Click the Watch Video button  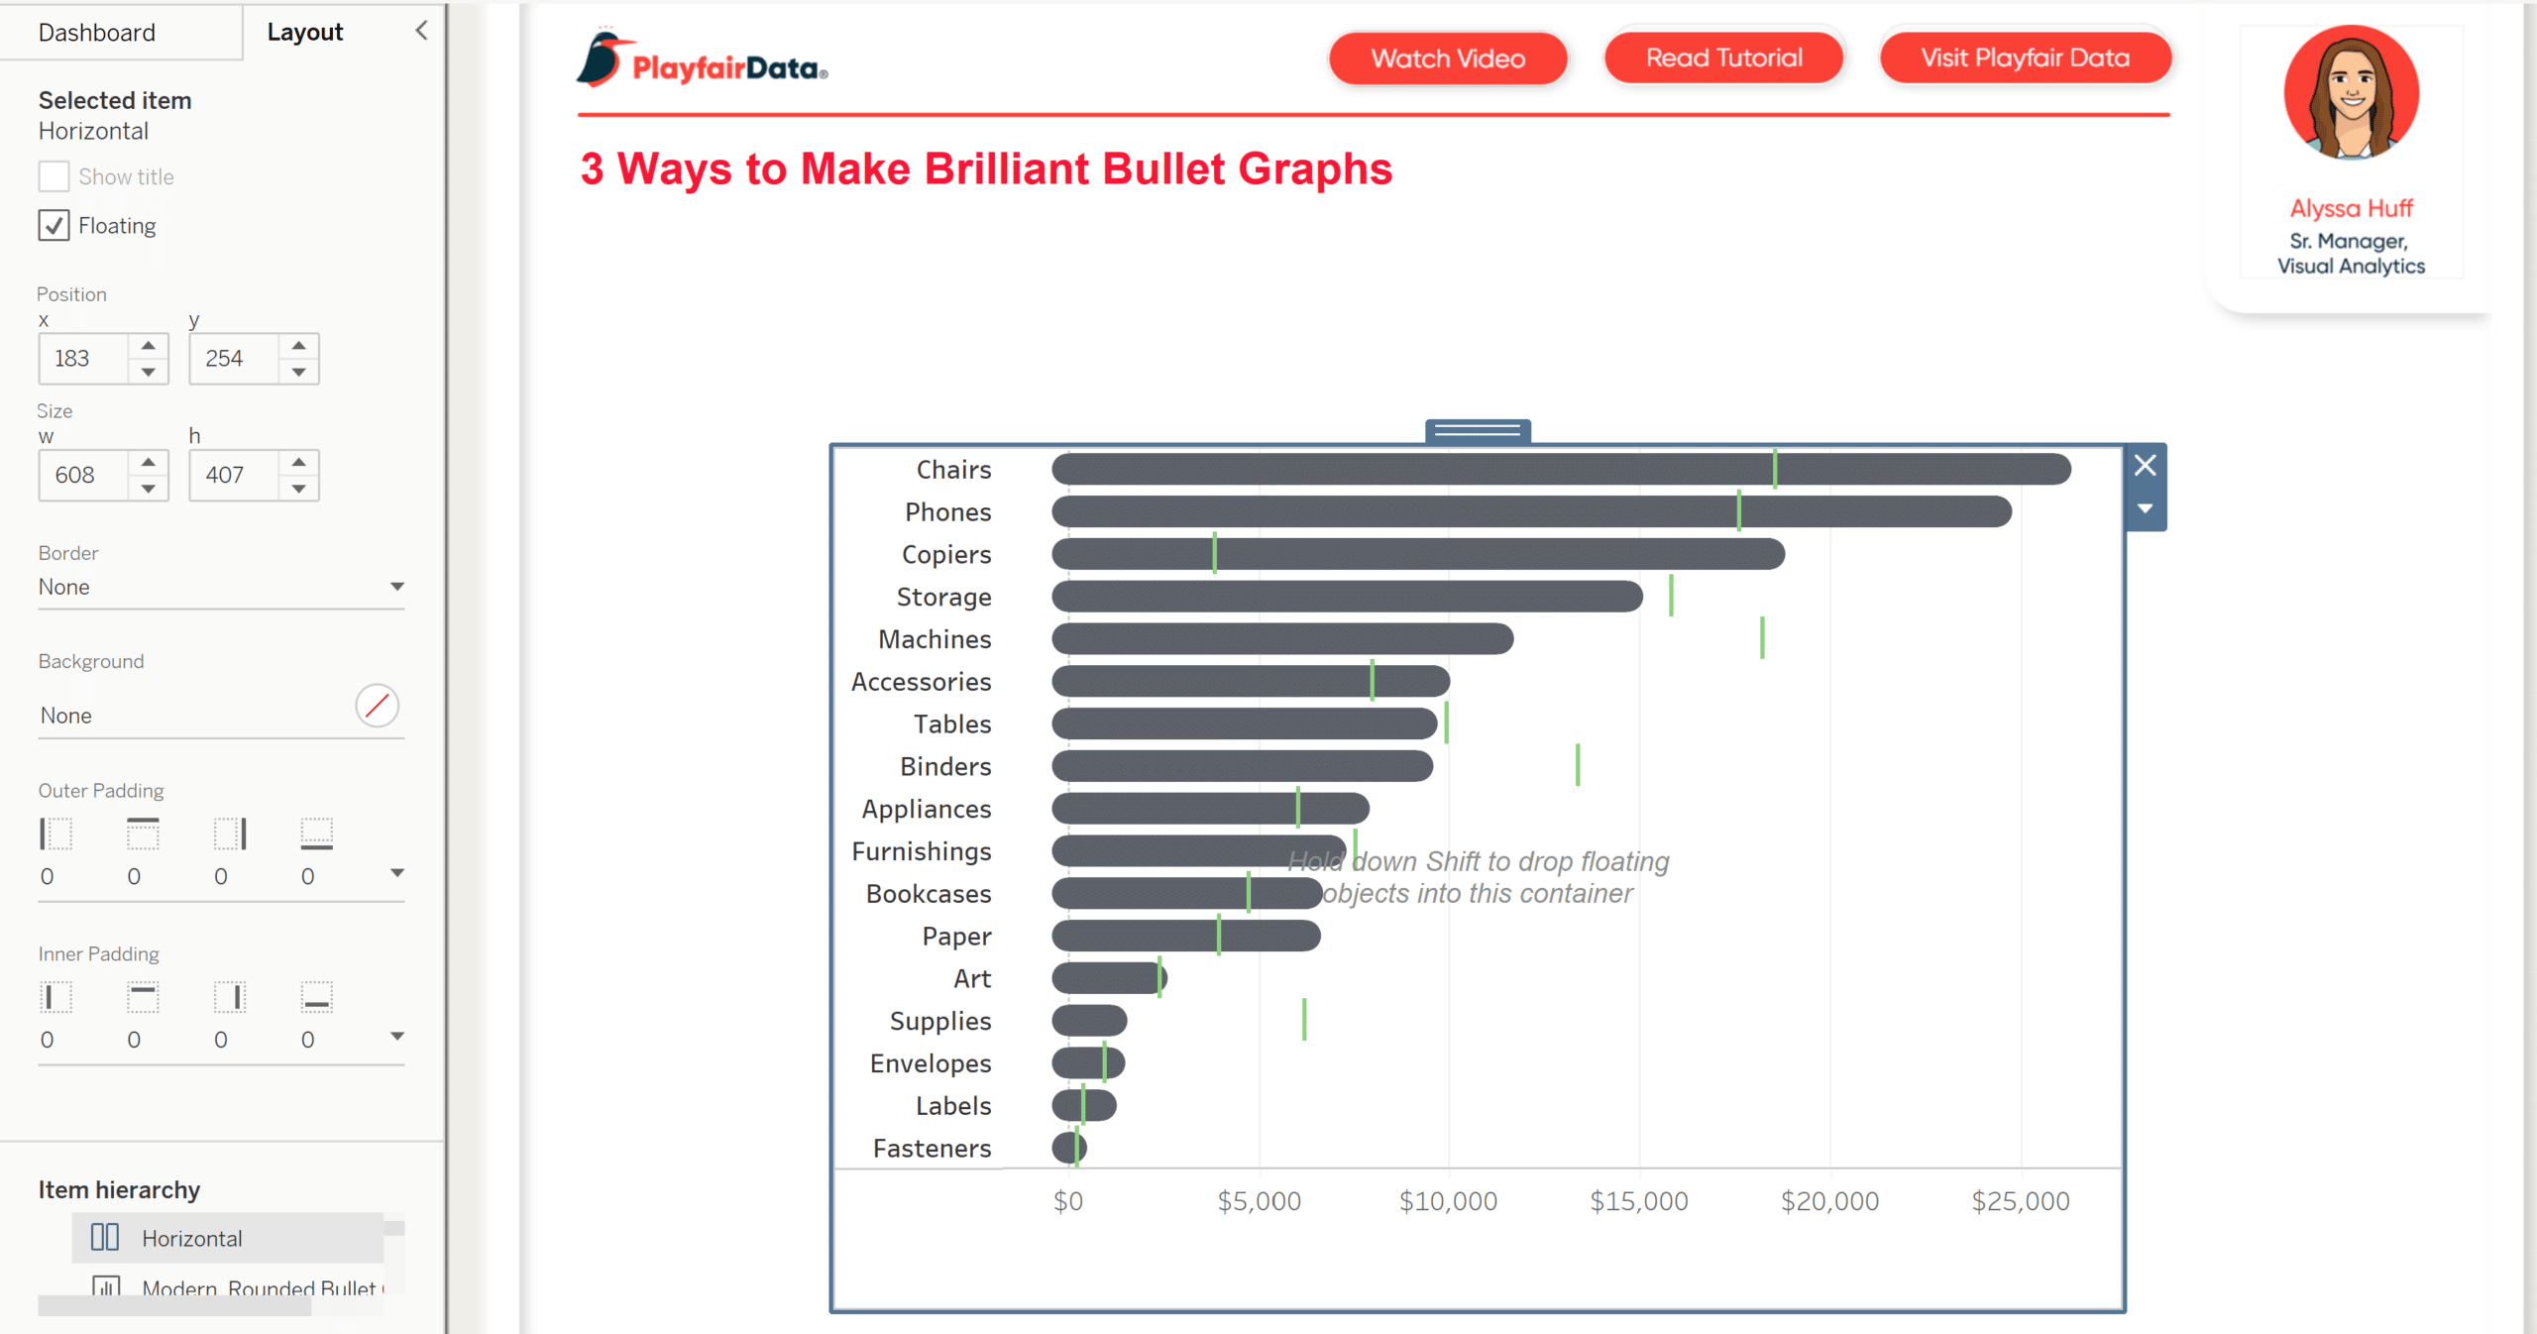(1448, 57)
